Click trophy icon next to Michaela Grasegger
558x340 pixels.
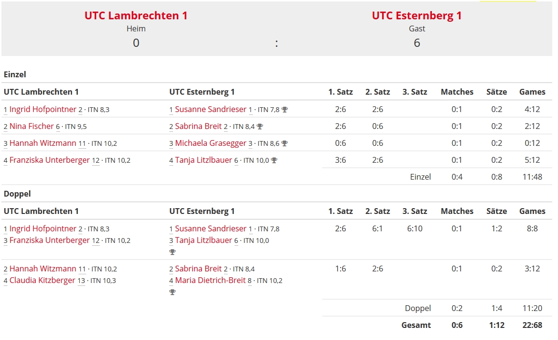click(x=285, y=143)
